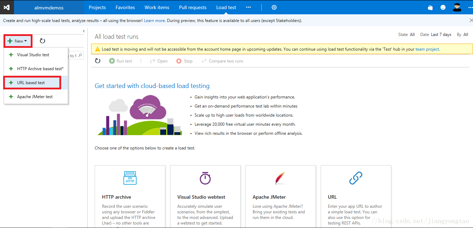Screen dimensions: 473x228
Task: Click Compare two runs button
Action: tap(223, 61)
